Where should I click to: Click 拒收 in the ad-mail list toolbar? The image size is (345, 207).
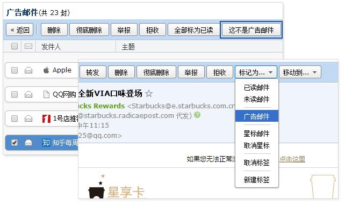(x=152, y=29)
